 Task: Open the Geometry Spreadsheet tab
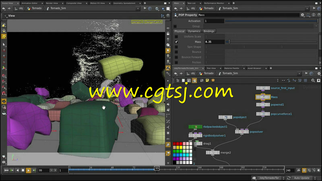coord(124,3)
